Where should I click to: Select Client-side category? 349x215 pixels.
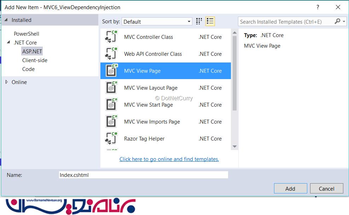35,60
